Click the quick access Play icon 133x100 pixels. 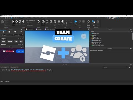(12, 18)
